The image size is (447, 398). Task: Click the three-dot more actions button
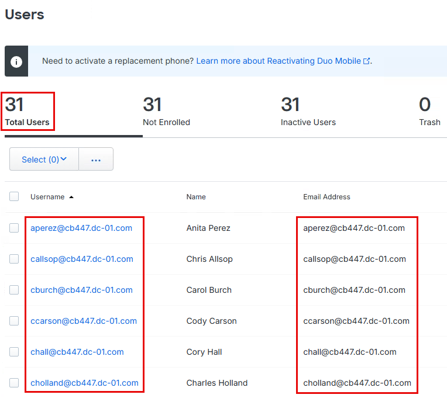tap(96, 160)
